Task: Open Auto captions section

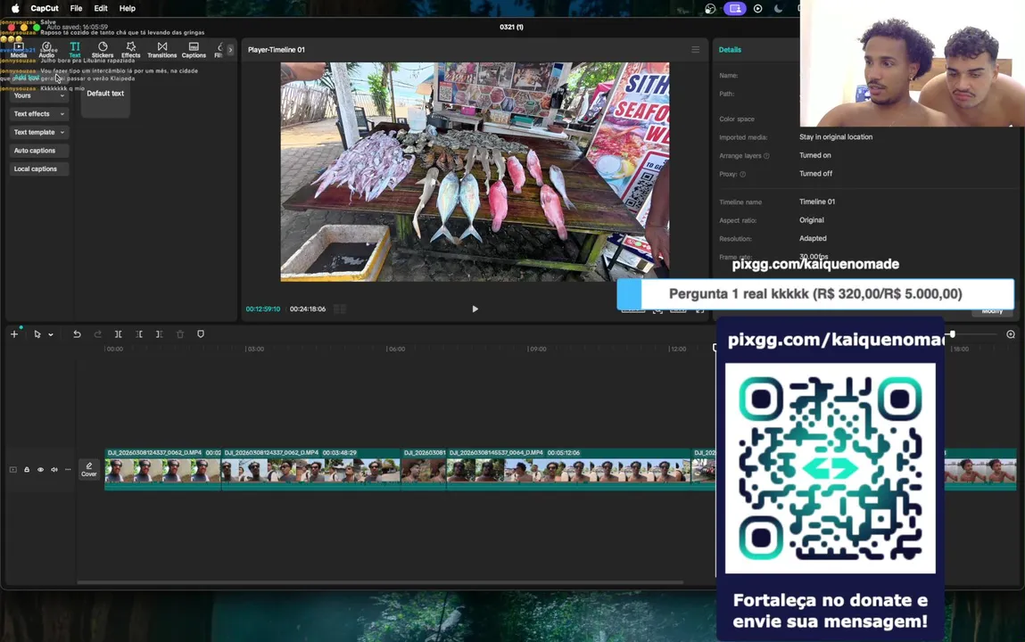Action: coord(39,150)
